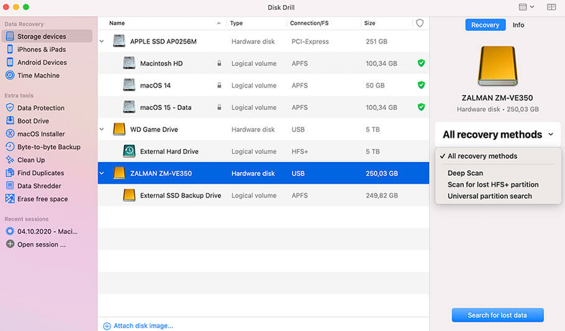Screen dimensions: 565x331
Task: Collapse the ZALMAN ZM-VE350 tree
Action: [x=102, y=173]
